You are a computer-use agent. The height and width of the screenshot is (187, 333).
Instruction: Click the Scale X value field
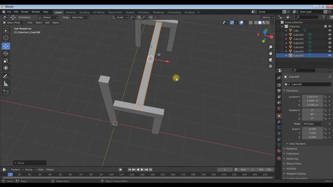pos(312,129)
